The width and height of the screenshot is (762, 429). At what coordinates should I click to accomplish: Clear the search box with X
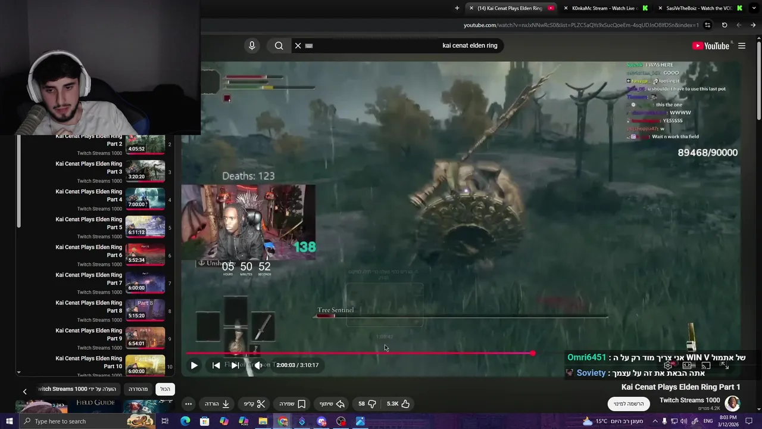click(x=298, y=46)
